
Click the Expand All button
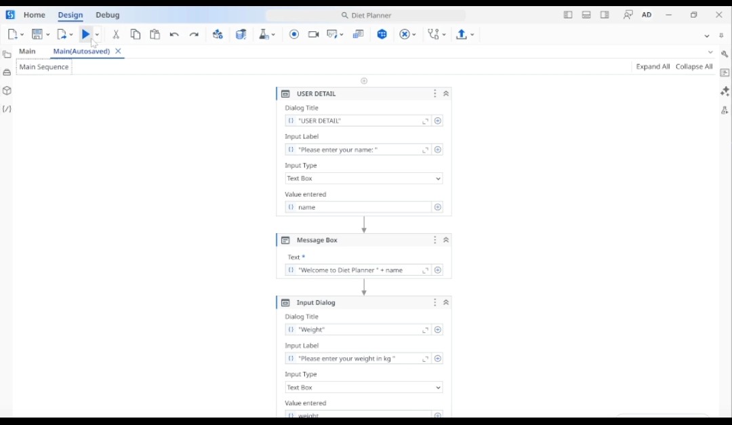click(653, 66)
